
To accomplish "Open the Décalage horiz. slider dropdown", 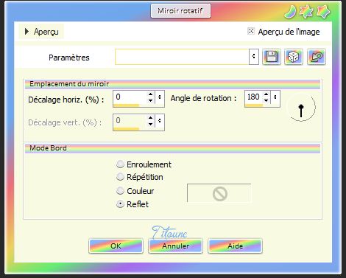I will [160, 97].
